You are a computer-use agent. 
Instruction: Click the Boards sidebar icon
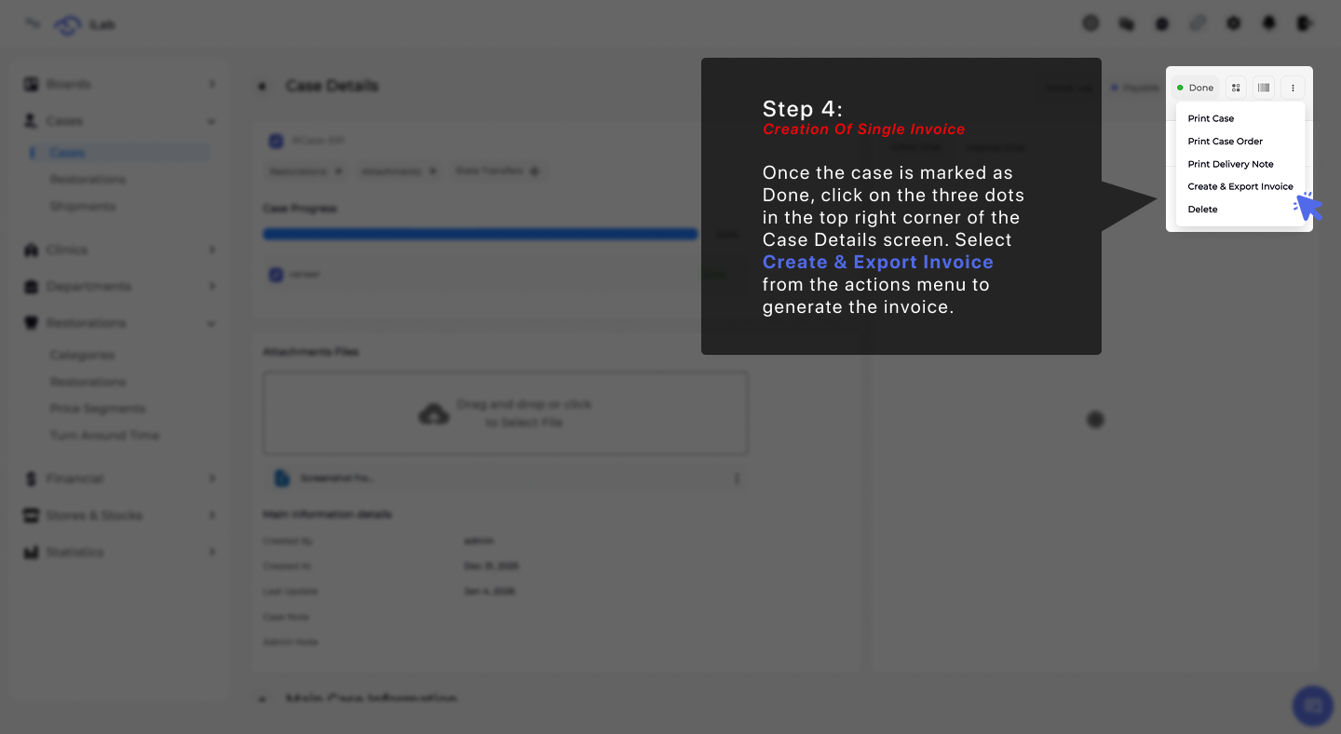(x=31, y=84)
